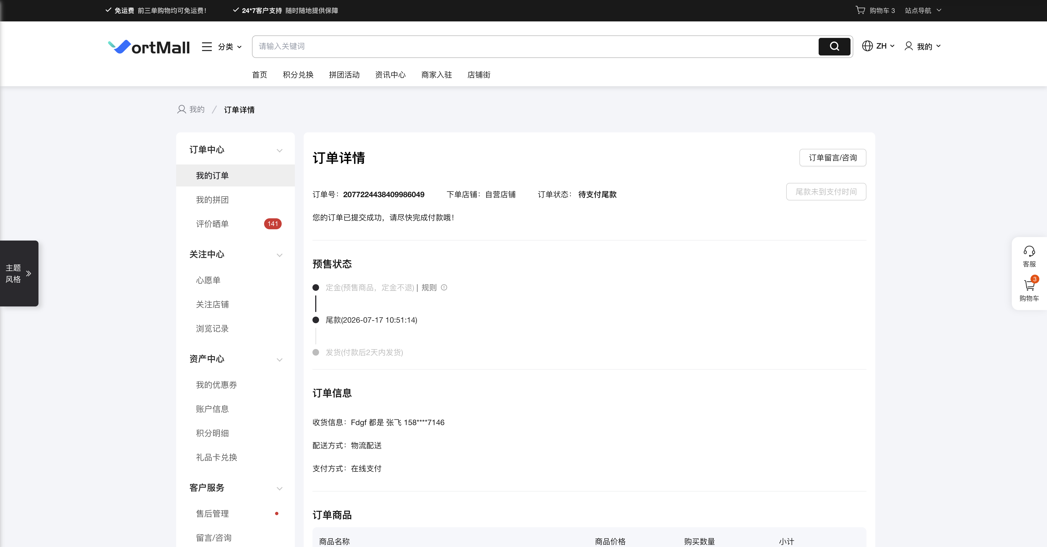
Task: Open 分类 dropdown
Action: coord(230,47)
